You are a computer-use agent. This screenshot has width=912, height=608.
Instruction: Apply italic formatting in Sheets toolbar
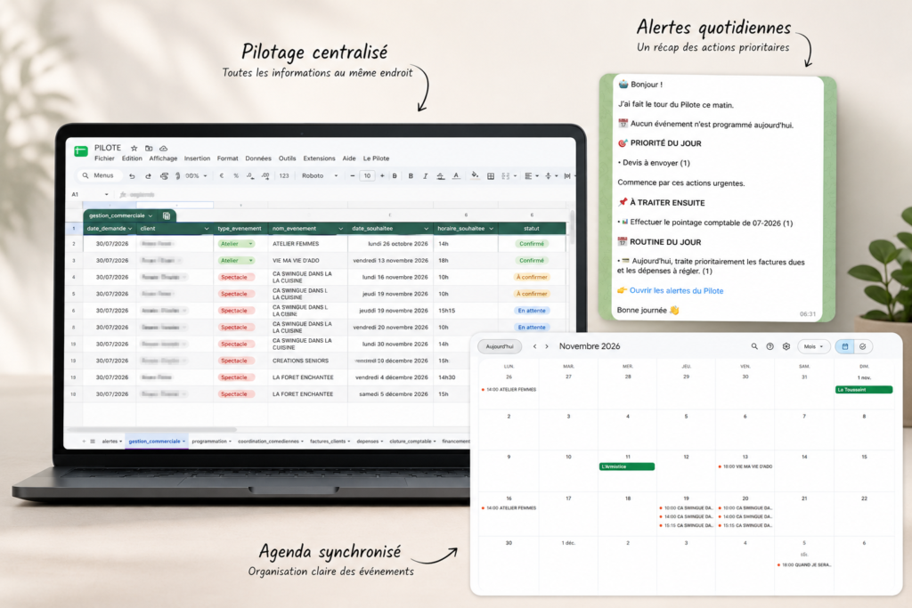[x=425, y=175]
